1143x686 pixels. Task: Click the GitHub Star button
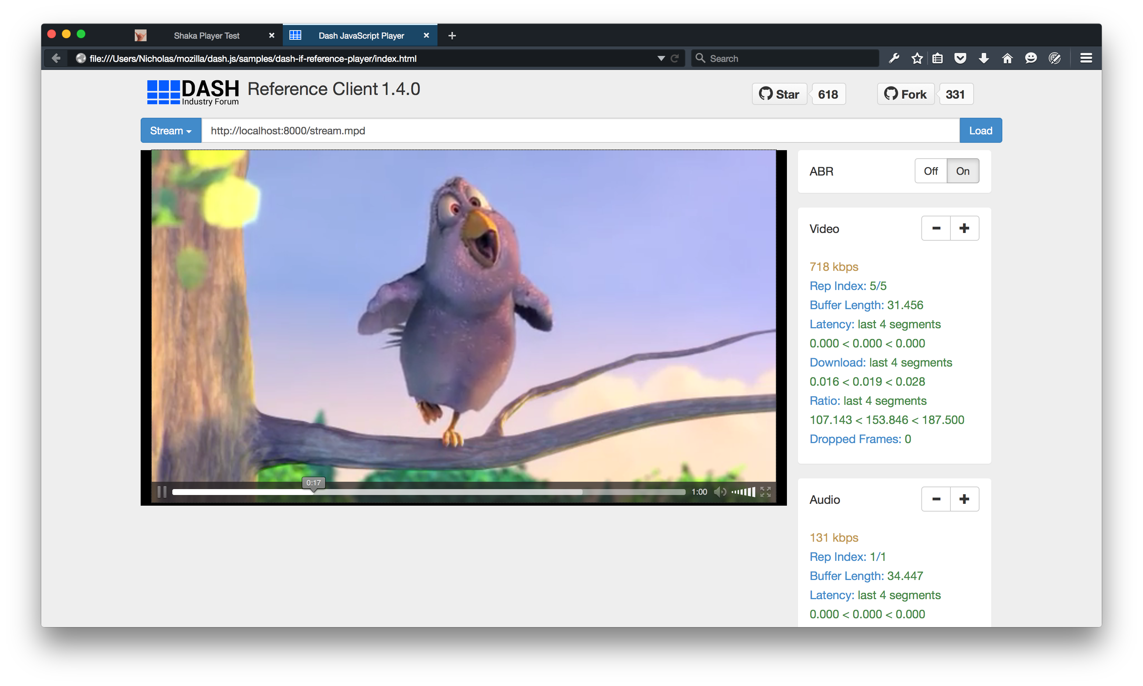[780, 94]
